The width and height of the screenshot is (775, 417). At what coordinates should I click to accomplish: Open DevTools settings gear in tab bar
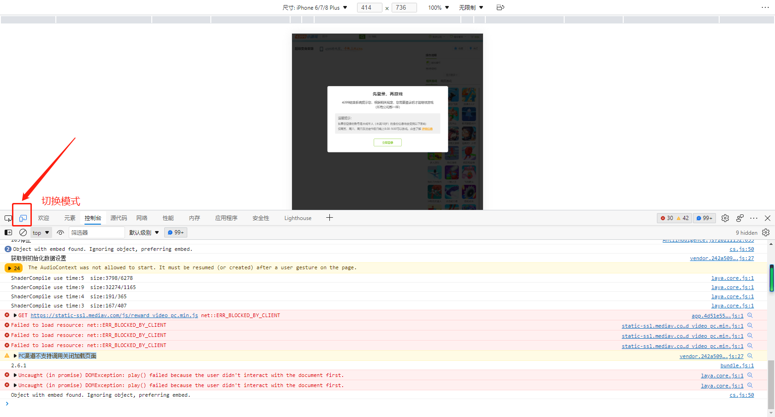pyautogui.click(x=725, y=218)
